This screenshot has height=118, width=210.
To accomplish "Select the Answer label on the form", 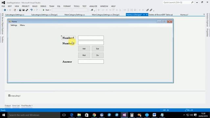I will [67, 62].
